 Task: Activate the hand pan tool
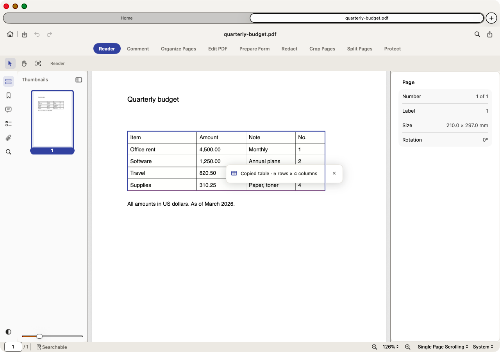(x=24, y=63)
